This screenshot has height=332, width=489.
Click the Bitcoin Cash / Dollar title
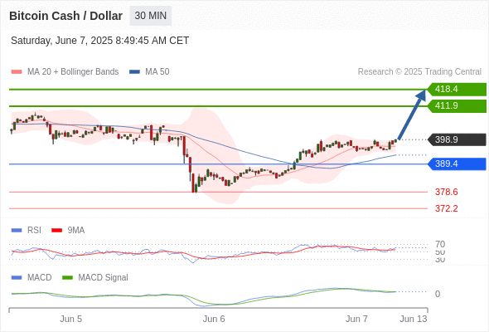tap(65, 16)
